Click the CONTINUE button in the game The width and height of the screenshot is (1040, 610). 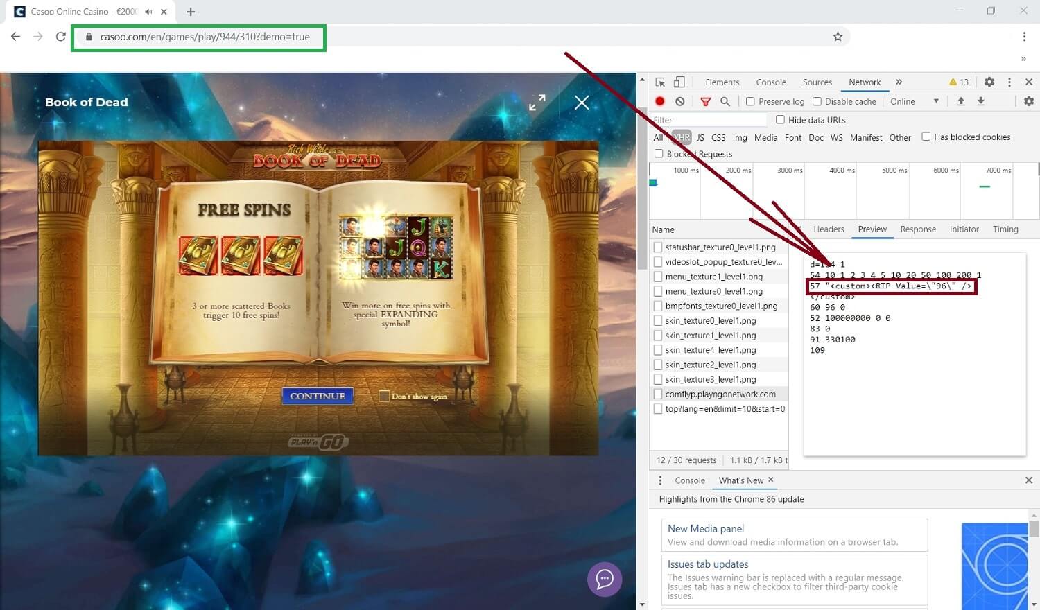coord(318,396)
